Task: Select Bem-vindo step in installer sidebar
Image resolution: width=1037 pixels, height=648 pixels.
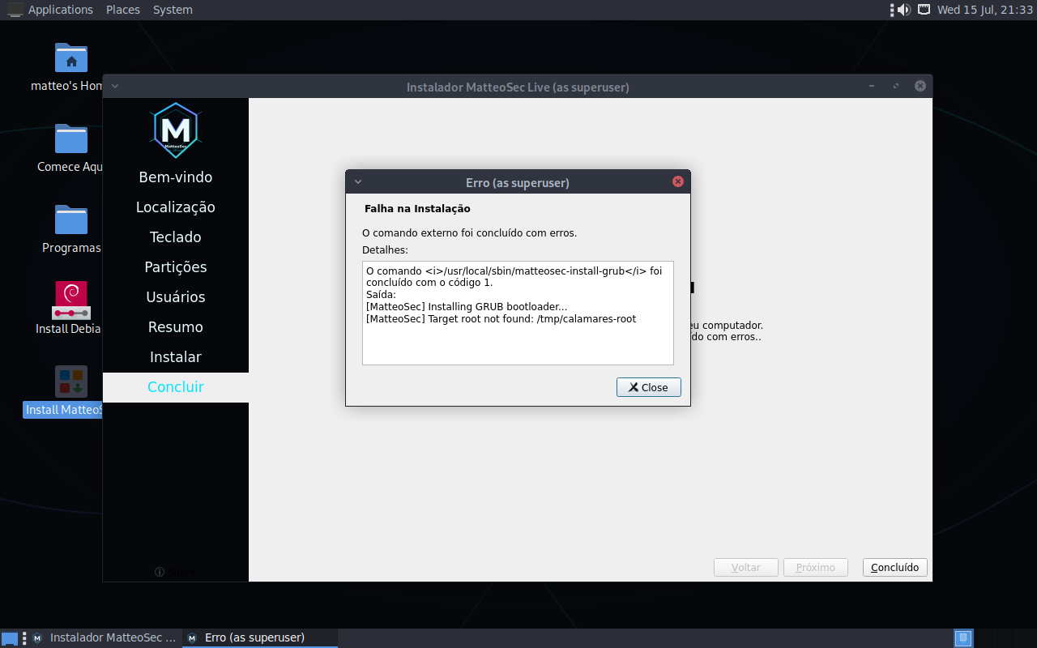Action: point(176,177)
